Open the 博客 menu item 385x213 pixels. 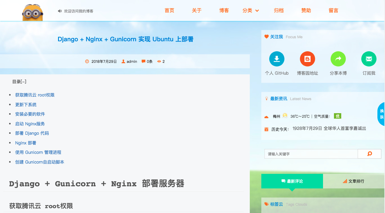pos(224,11)
